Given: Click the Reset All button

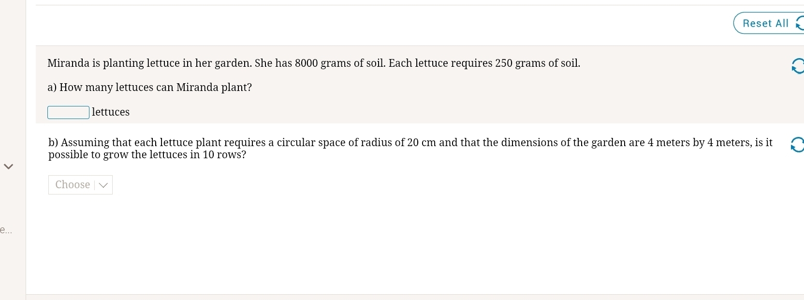Looking at the screenshot, I should (x=769, y=23).
